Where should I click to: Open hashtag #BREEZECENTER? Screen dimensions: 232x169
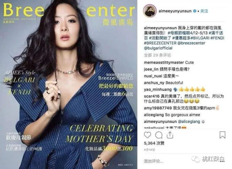(x=160, y=43)
